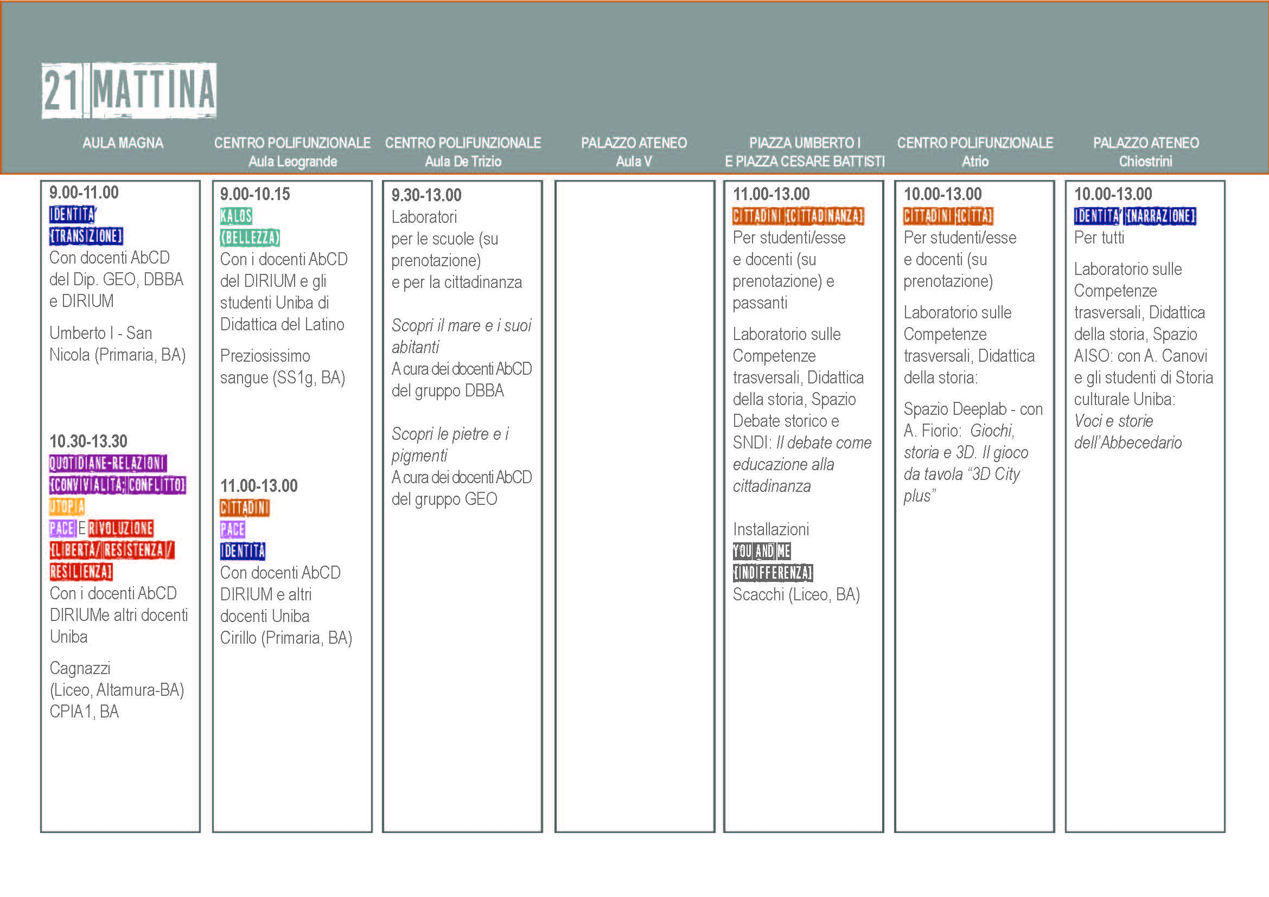Select the AULA MAGNA column header
This screenshot has height=897, width=1269.
[x=123, y=143]
